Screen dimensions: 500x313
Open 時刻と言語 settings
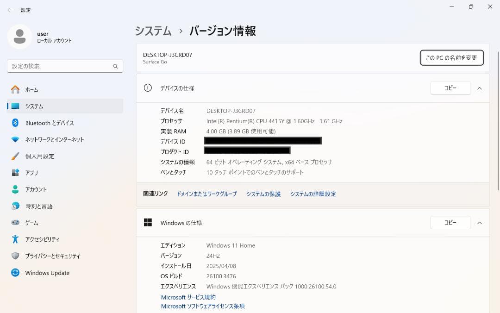pyautogui.click(x=39, y=206)
